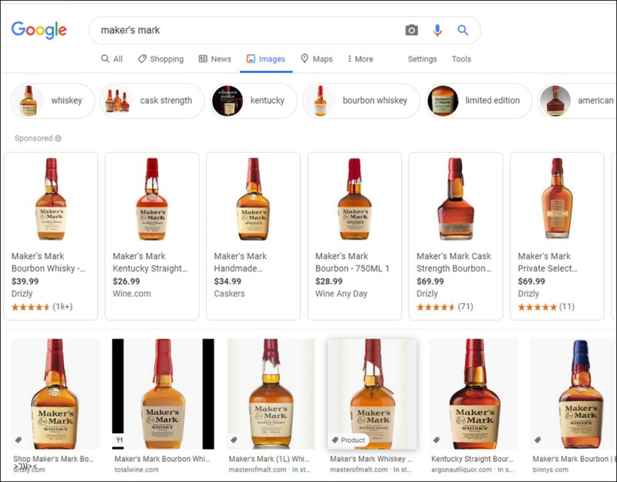Filter images by the whiskey chip
The image size is (617, 482).
click(52, 100)
